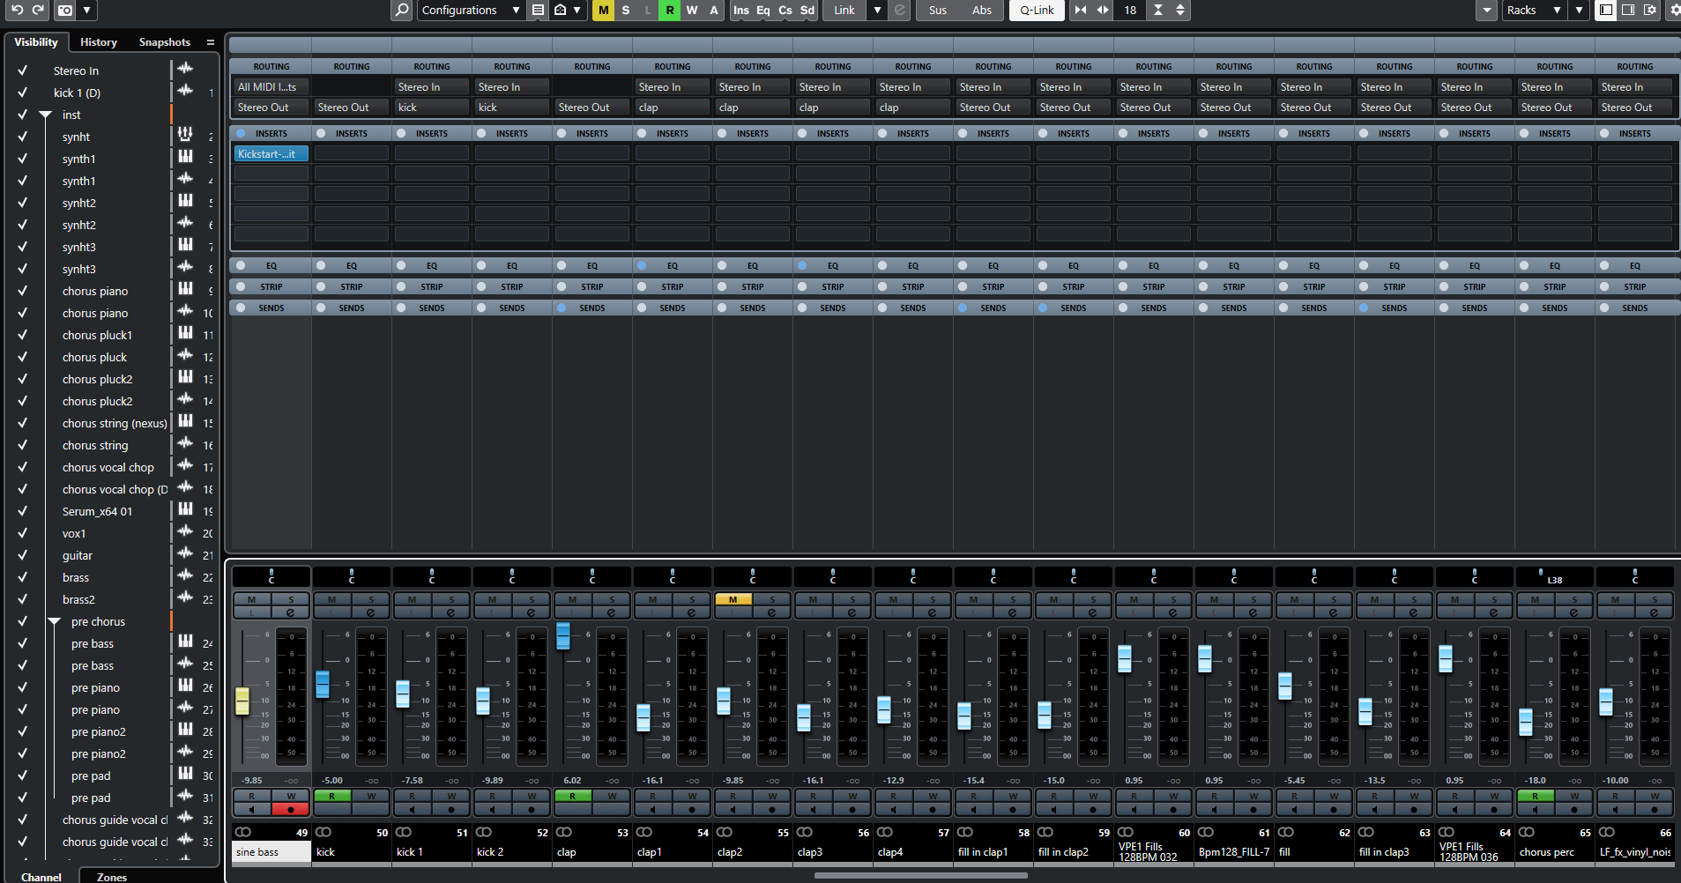Open the dropdown arrow button left of Racks
This screenshot has height=883, width=1681.
(x=1487, y=10)
